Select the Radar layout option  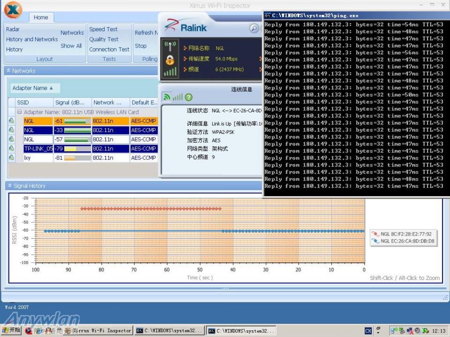pos(13,29)
